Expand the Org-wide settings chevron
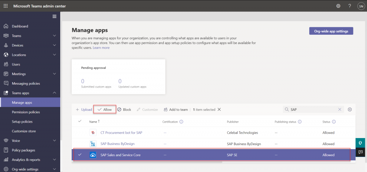 [x=54, y=169]
